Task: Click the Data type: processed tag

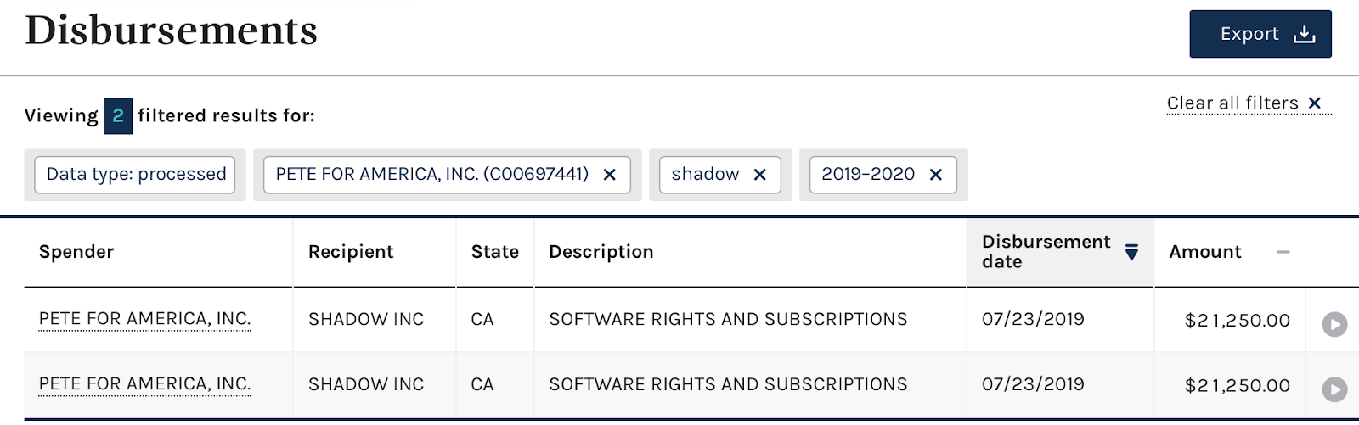Action: [x=136, y=175]
